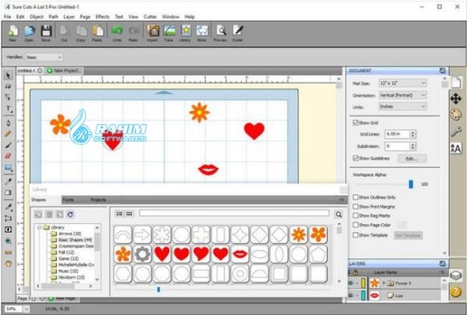Open the Position move-arrows panel icon
The width and height of the screenshot is (467, 315).
456,99
